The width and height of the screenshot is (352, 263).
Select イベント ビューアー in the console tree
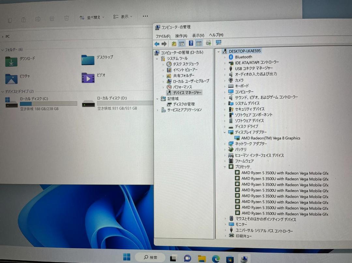[185, 70]
